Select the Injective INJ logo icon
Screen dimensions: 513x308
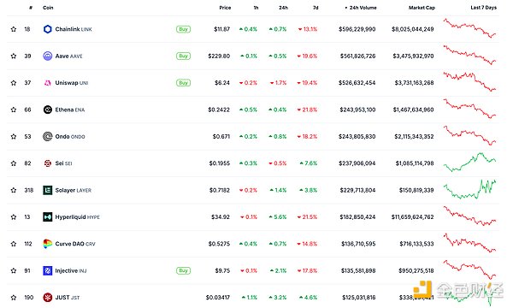click(x=47, y=270)
